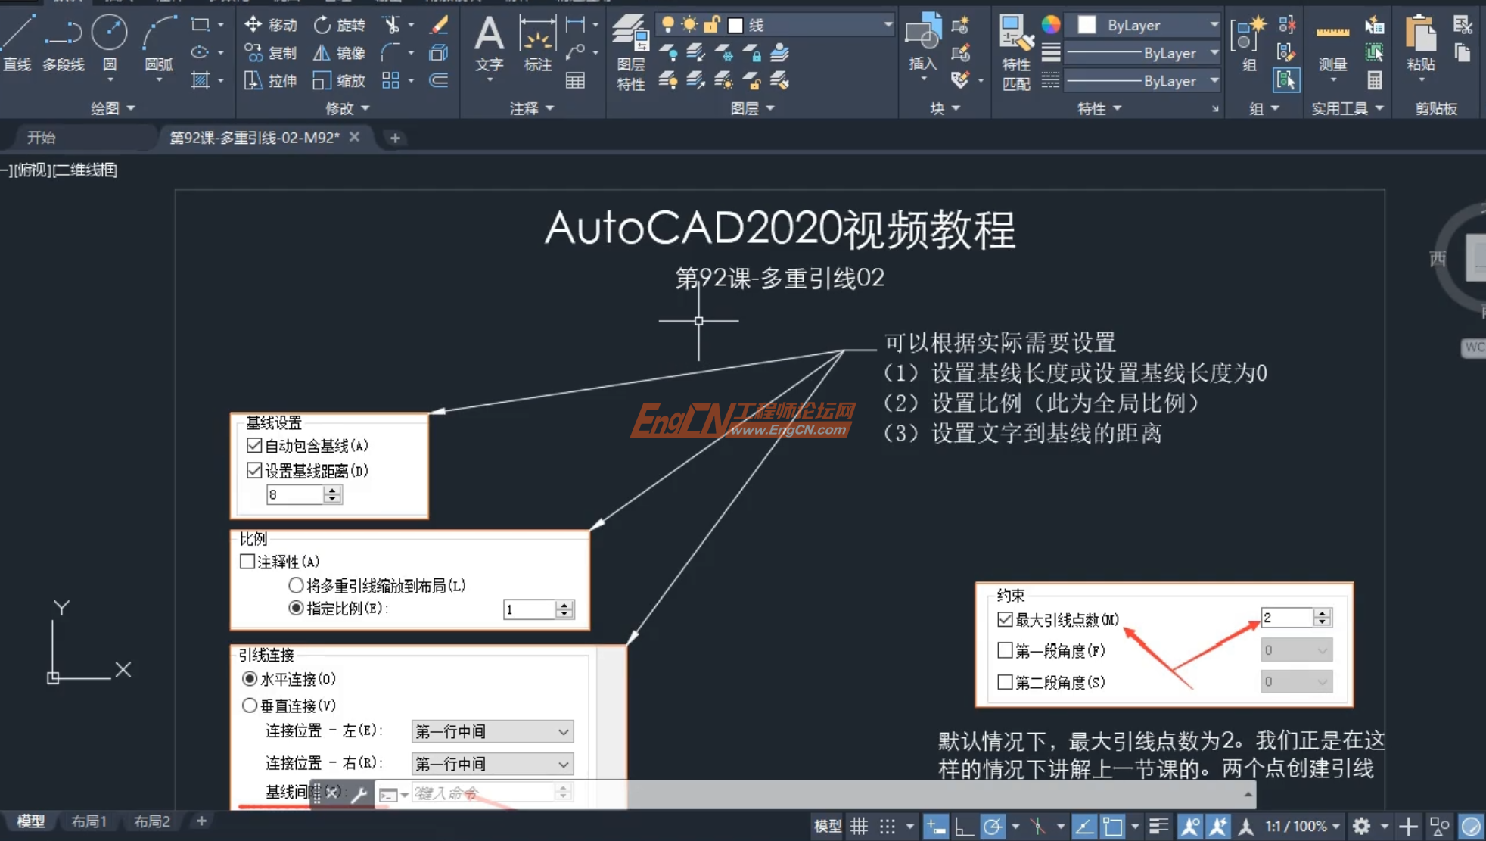This screenshot has height=841, width=1486.
Task: Click the 开始 start tab
Action: [x=40, y=137]
